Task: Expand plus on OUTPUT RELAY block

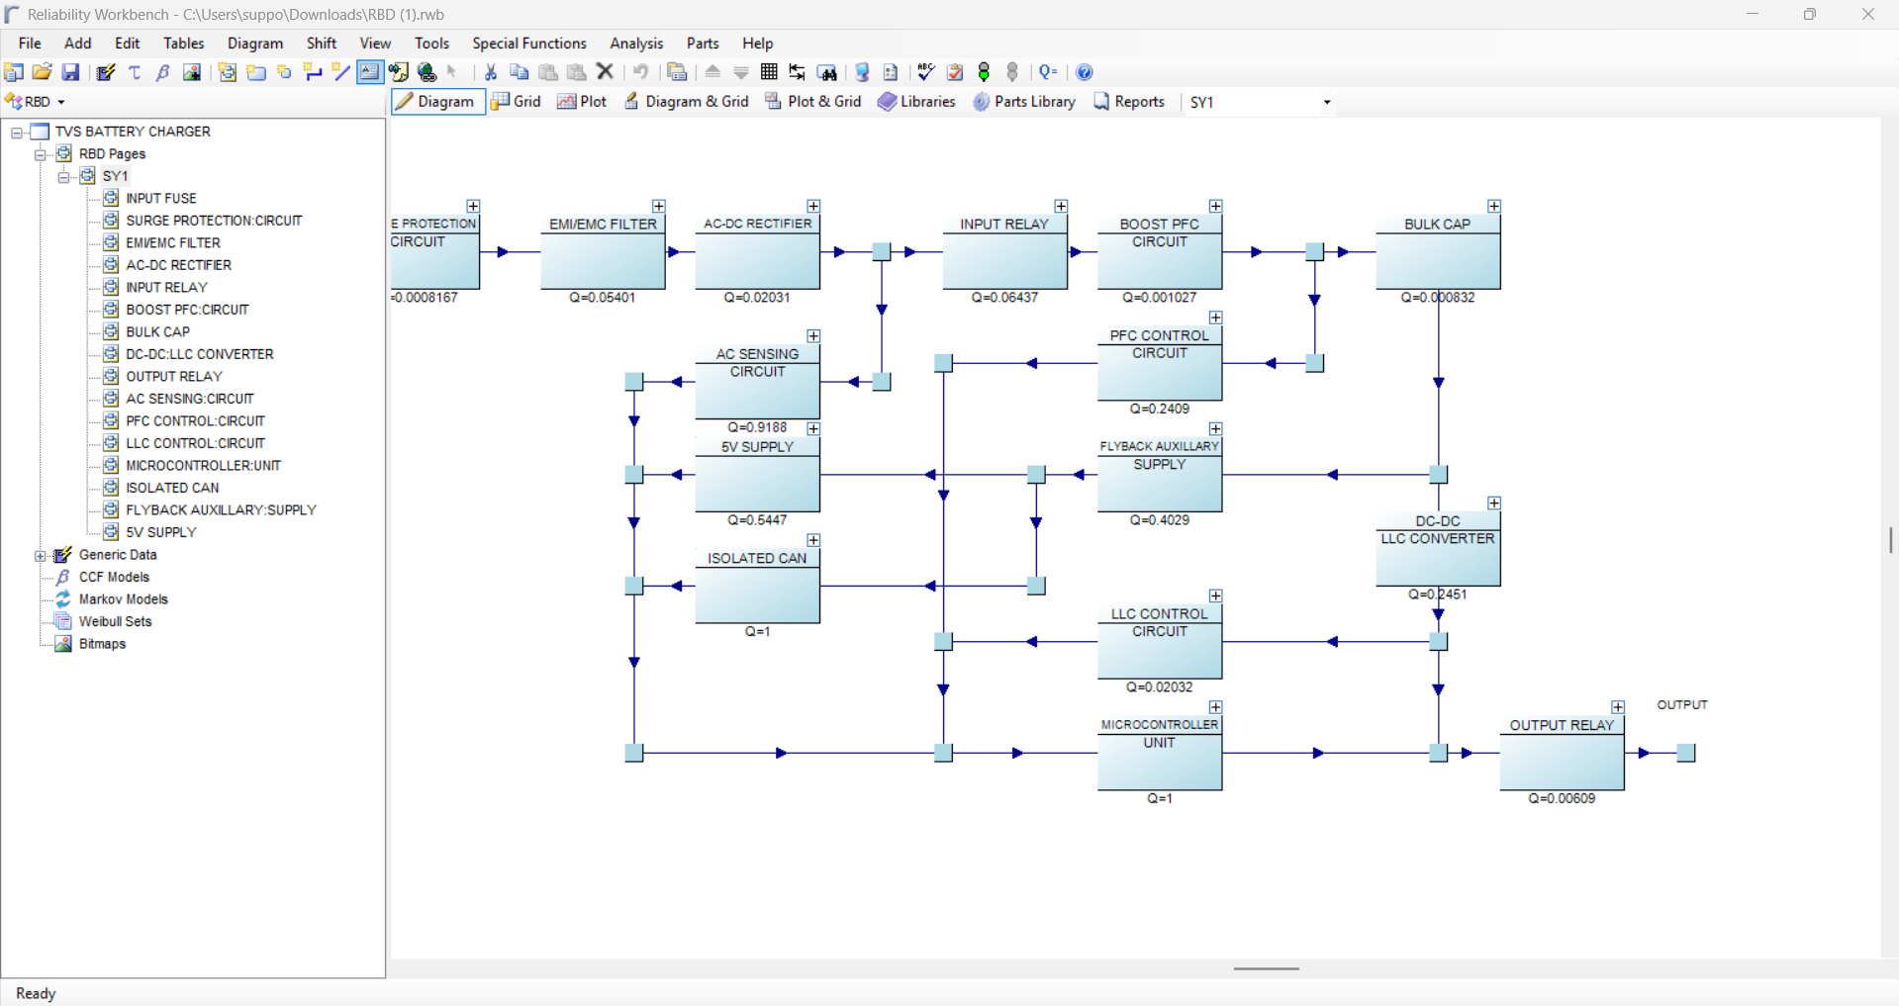Action: pyautogui.click(x=1618, y=707)
